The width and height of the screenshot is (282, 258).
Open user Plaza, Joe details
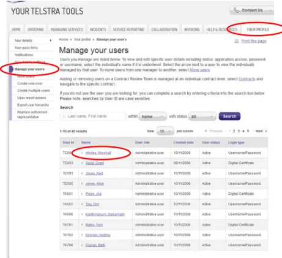tap(94, 194)
